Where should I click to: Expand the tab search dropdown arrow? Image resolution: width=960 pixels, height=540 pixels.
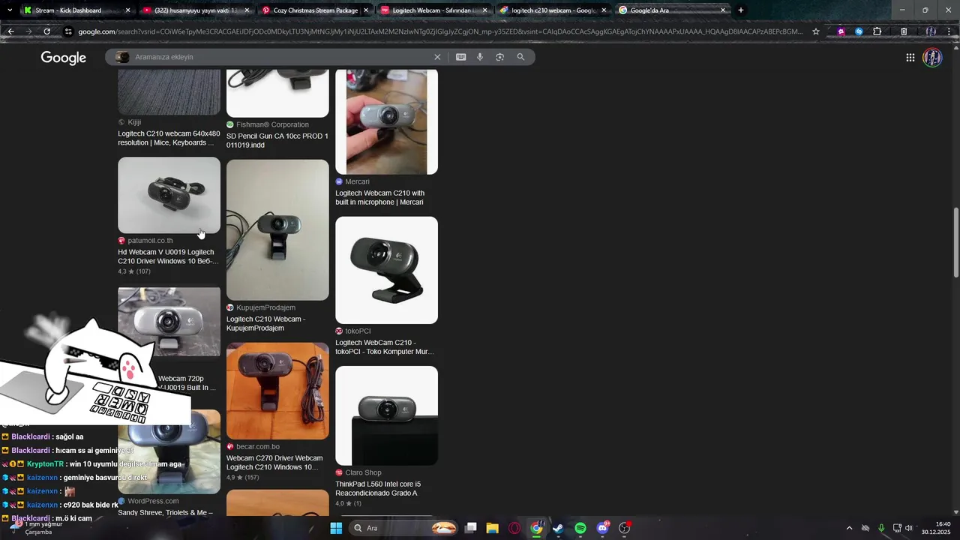click(x=10, y=10)
